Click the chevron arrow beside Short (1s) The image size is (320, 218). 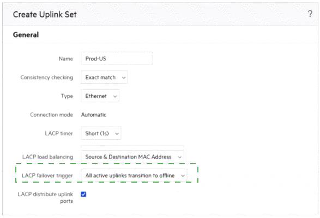tap(117, 134)
